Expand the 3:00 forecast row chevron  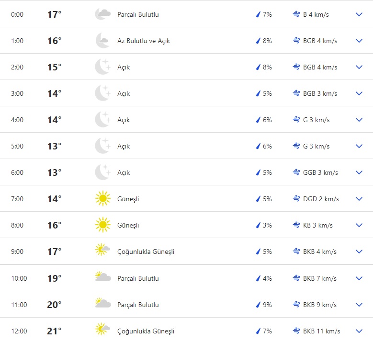click(359, 93)
